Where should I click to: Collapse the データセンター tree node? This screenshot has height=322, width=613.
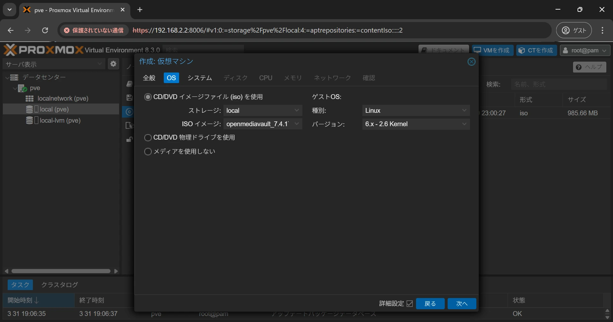[x=7, y=78]
